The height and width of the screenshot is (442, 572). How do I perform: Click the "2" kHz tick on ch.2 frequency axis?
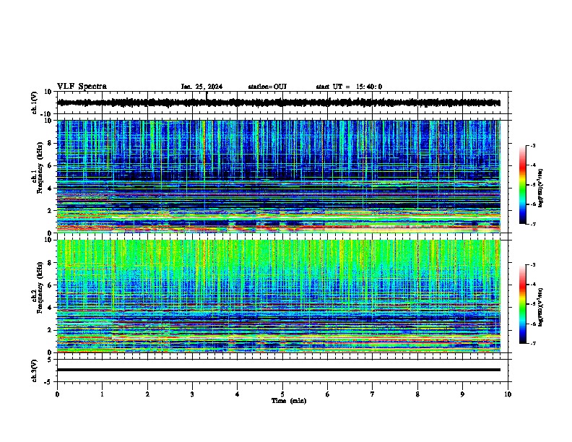click(x=50, y=330)
